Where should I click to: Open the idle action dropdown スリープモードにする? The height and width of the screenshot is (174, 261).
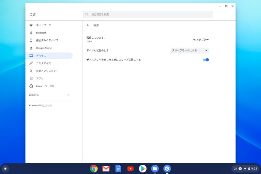(190, 51)
